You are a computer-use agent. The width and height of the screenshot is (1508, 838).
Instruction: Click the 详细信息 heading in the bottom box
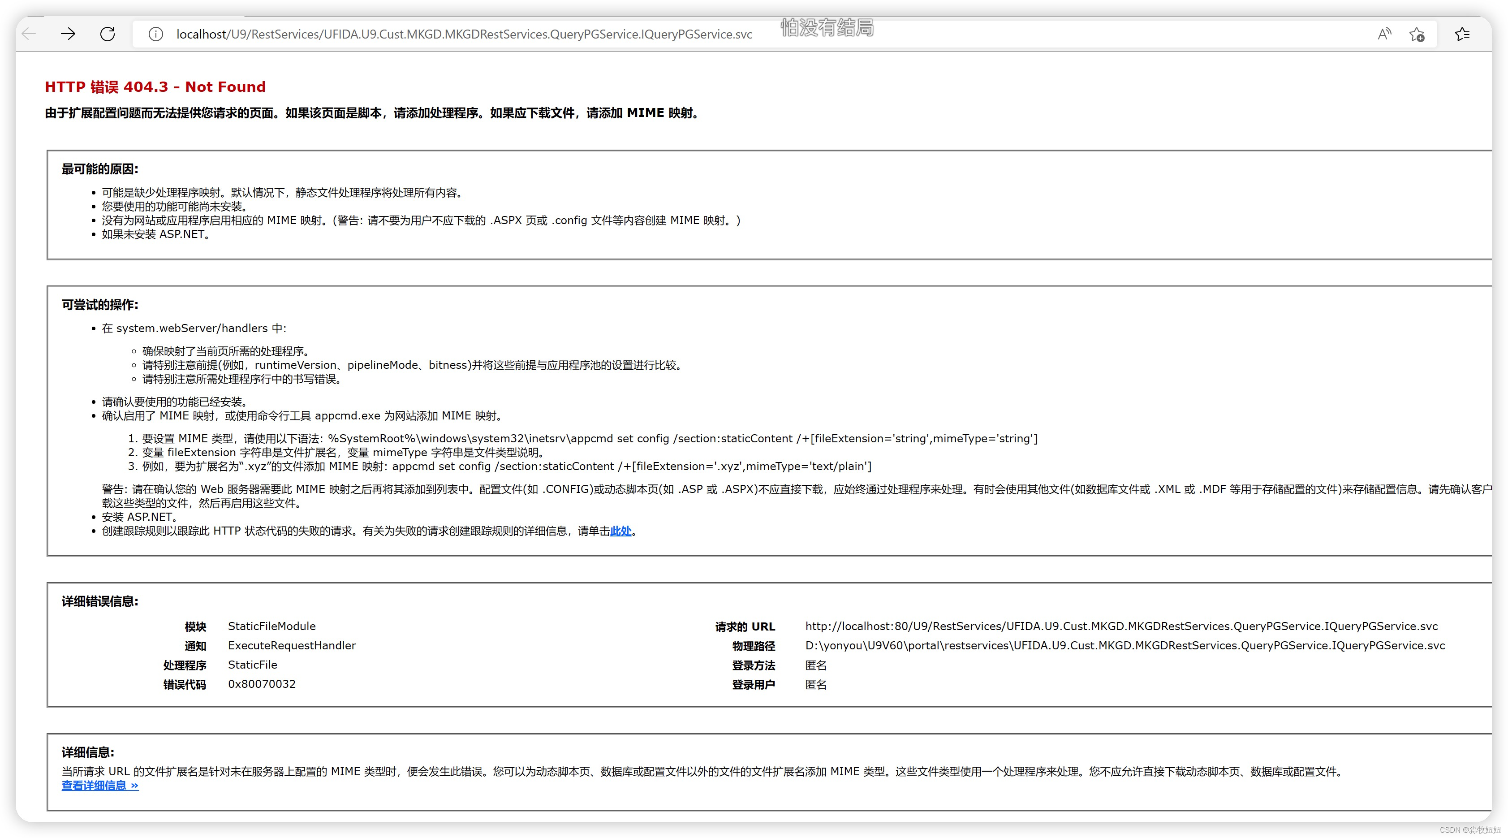point(88,752)
